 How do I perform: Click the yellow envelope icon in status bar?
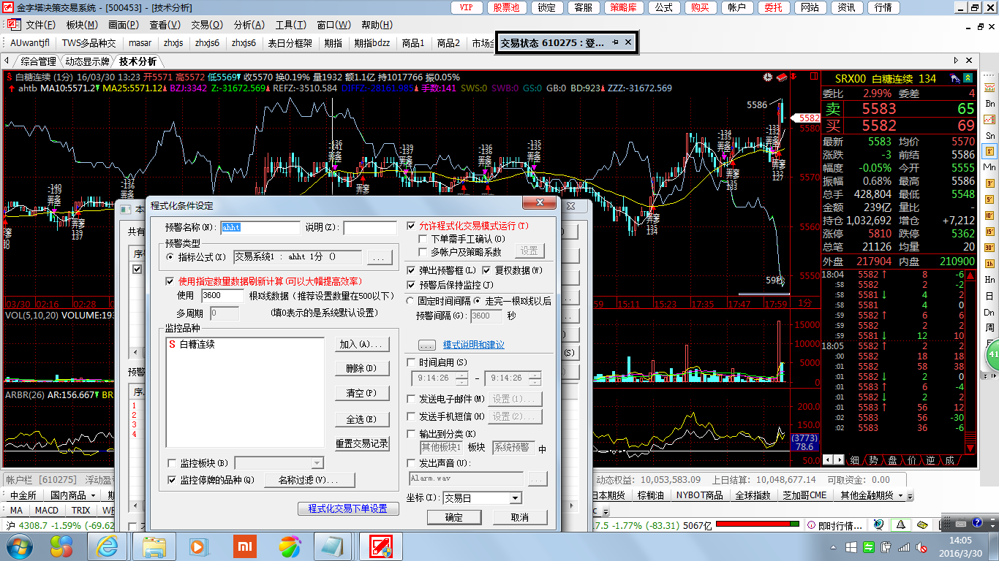(x=923, y=524)
